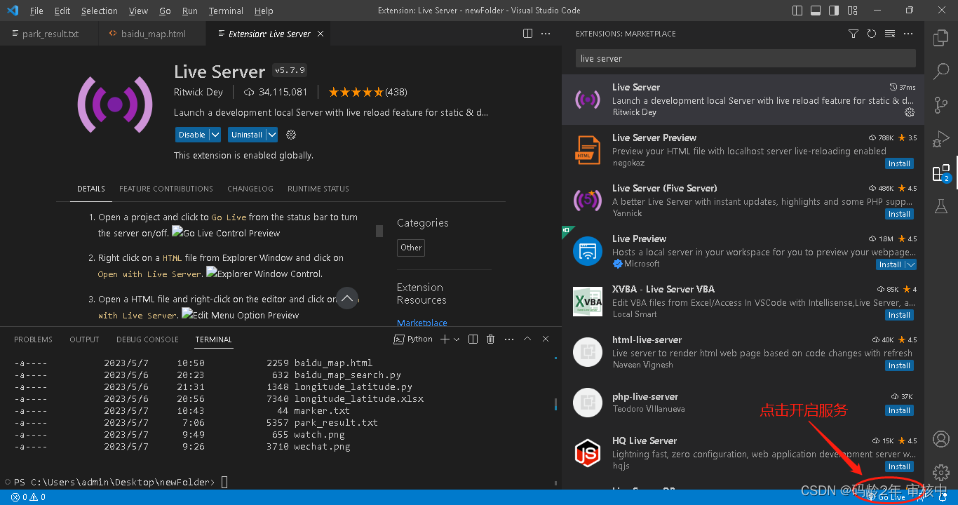The width and height of the screenshot is (958, 505).
Task: Toggle the right Side Bar layout button
Action: coord(834,11)
